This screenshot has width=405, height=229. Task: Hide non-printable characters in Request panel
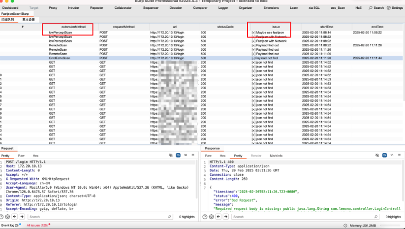171,155
